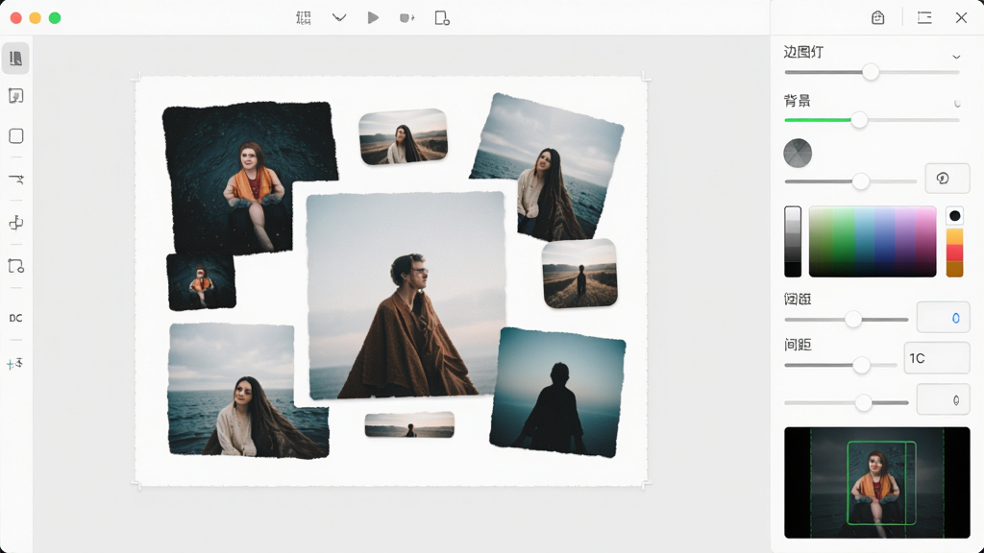Start the slideshow with the play button
Screen dimensions: 984x553
coord(374,17)
